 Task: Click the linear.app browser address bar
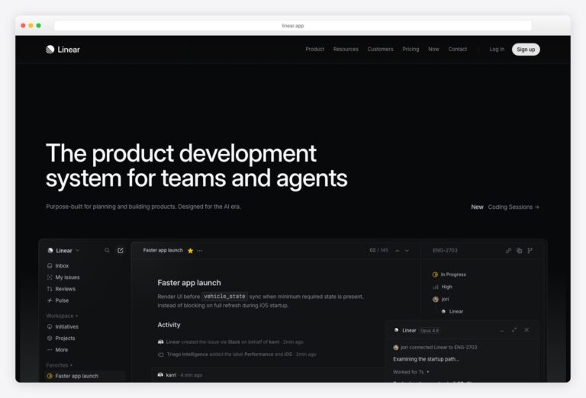pos(293,26)
